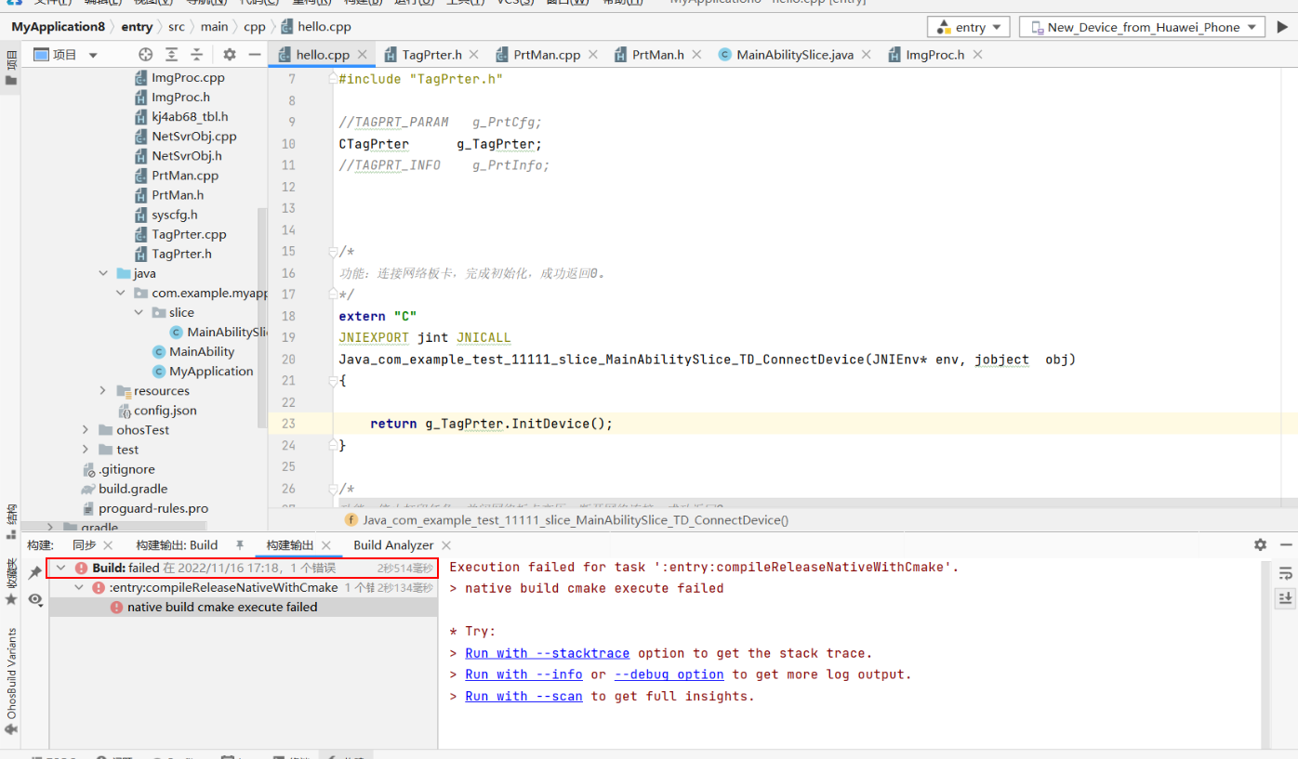Open New_Device_from_Huawei_Phone device dropdown
Image resolution: width=1298 pixels, height=759 pixels.
point(1142,27)
